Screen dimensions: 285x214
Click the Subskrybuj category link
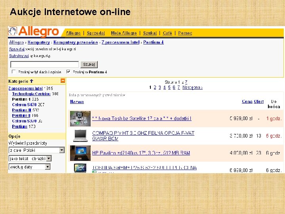point(19,56)
